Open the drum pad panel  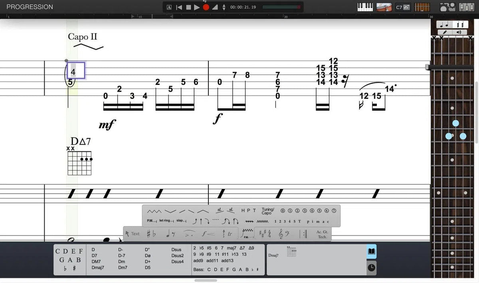tap(384, 7)
